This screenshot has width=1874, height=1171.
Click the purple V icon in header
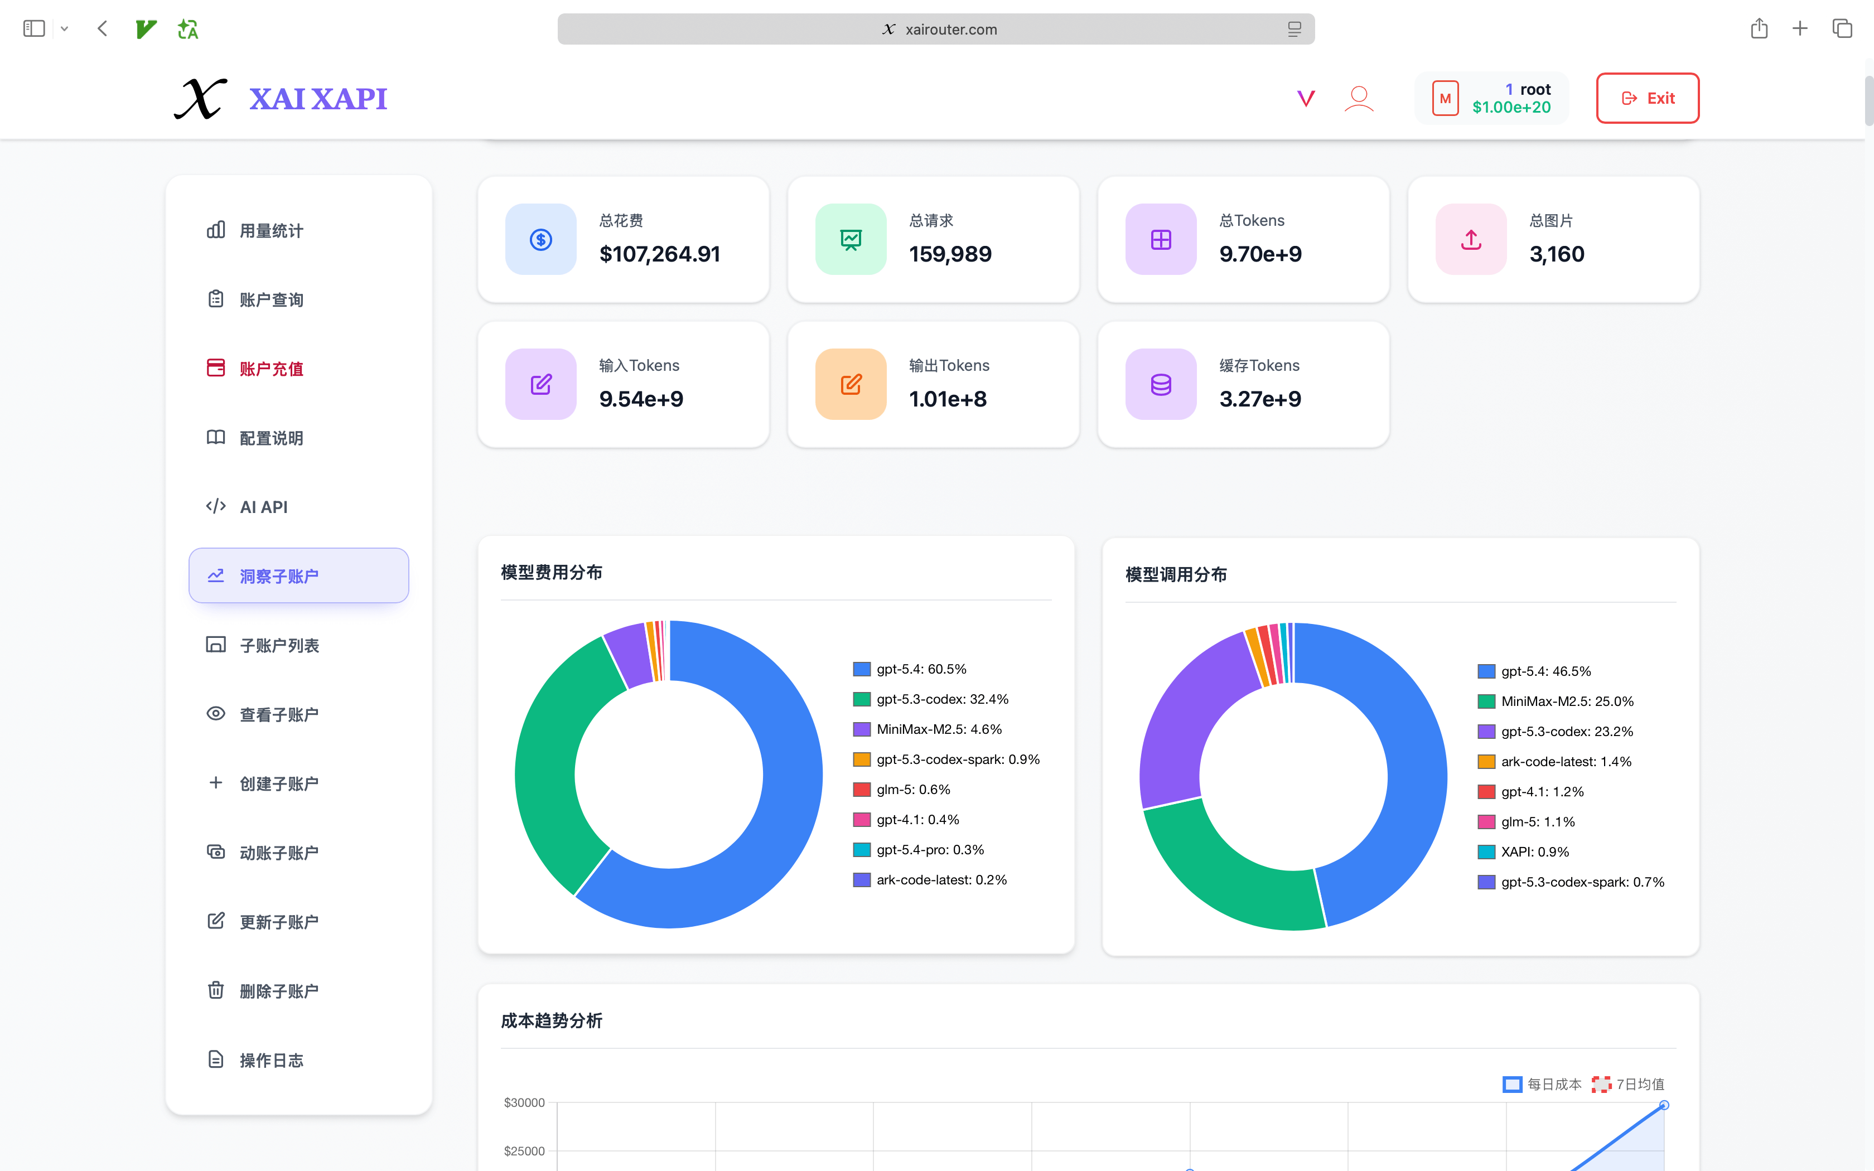point(1306,98)
